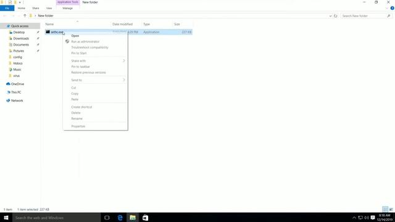Click the Up one level arrow
Viewport: 395px width, 222px height.
pos(25,15)
